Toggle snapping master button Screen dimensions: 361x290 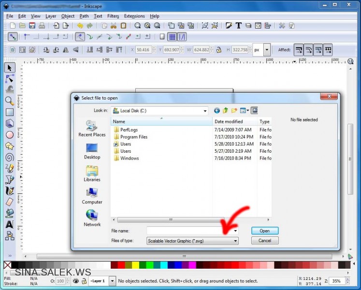tap(13, 37)
